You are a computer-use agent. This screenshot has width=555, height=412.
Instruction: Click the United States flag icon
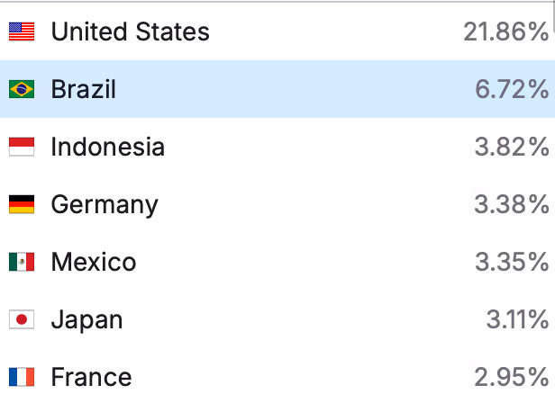(x=22, y=32)
